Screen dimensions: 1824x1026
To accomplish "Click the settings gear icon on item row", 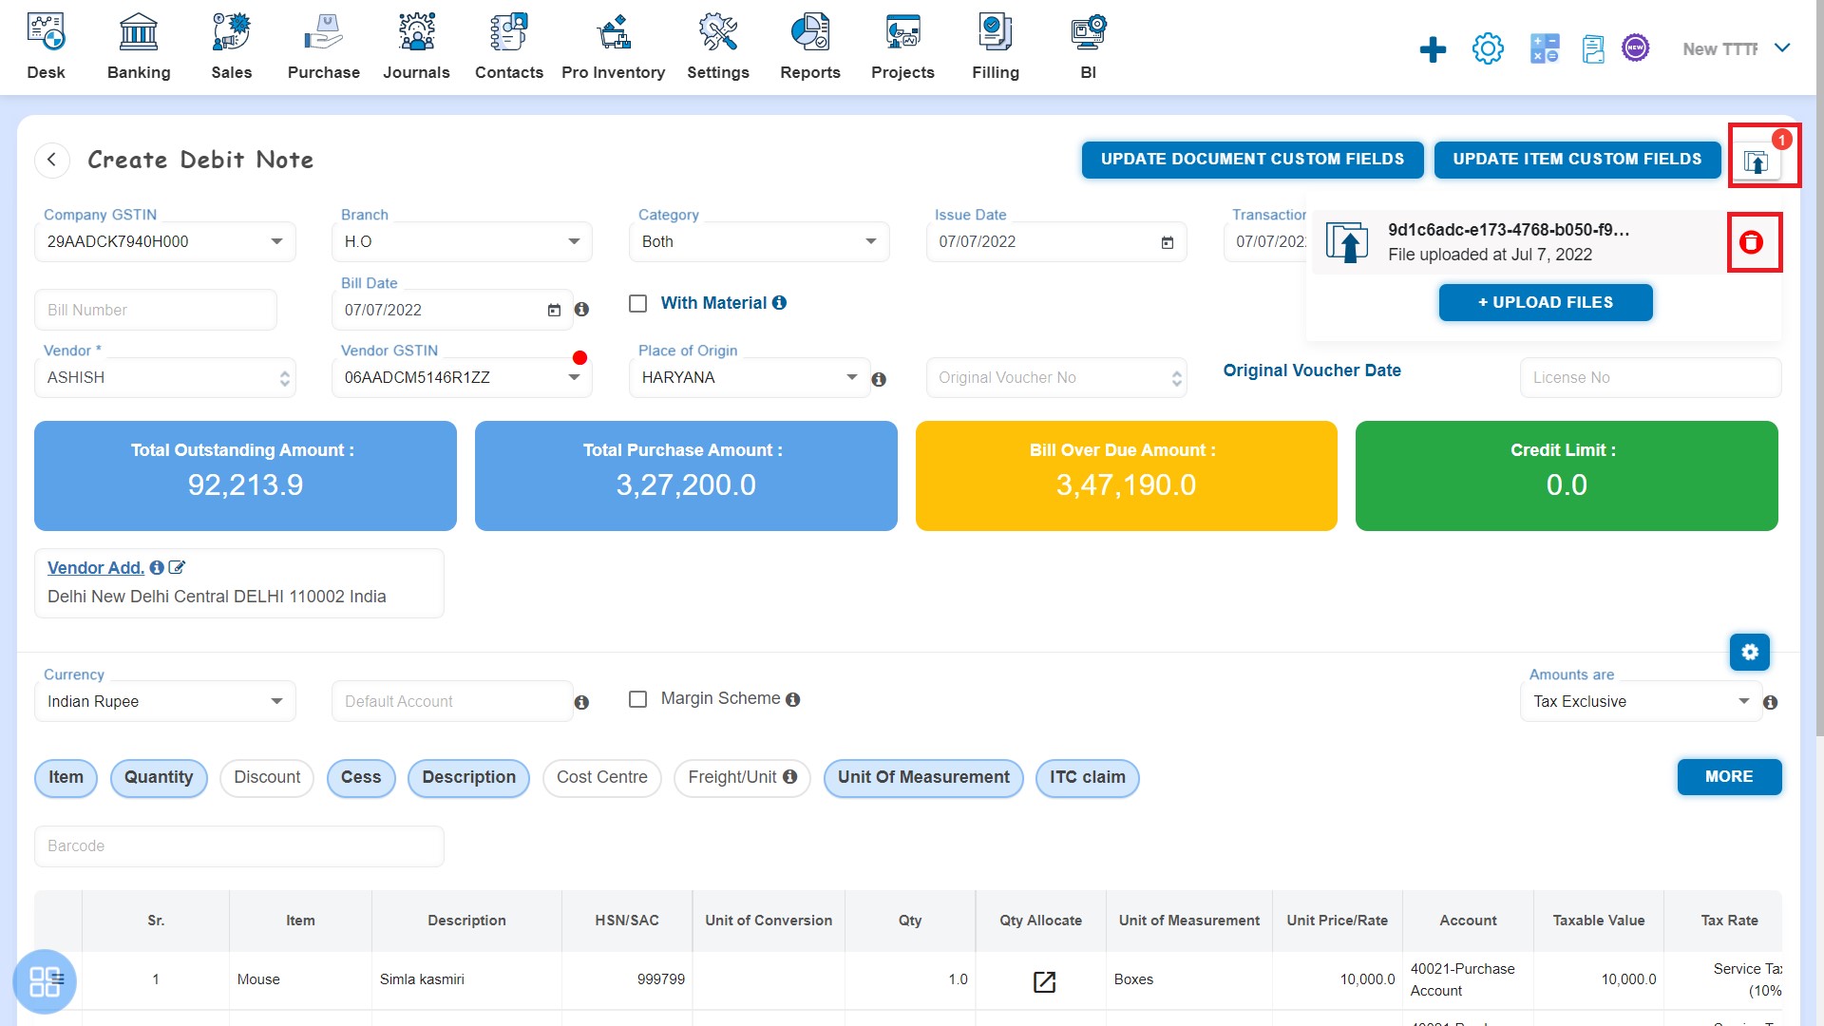I will [1752, 652].
